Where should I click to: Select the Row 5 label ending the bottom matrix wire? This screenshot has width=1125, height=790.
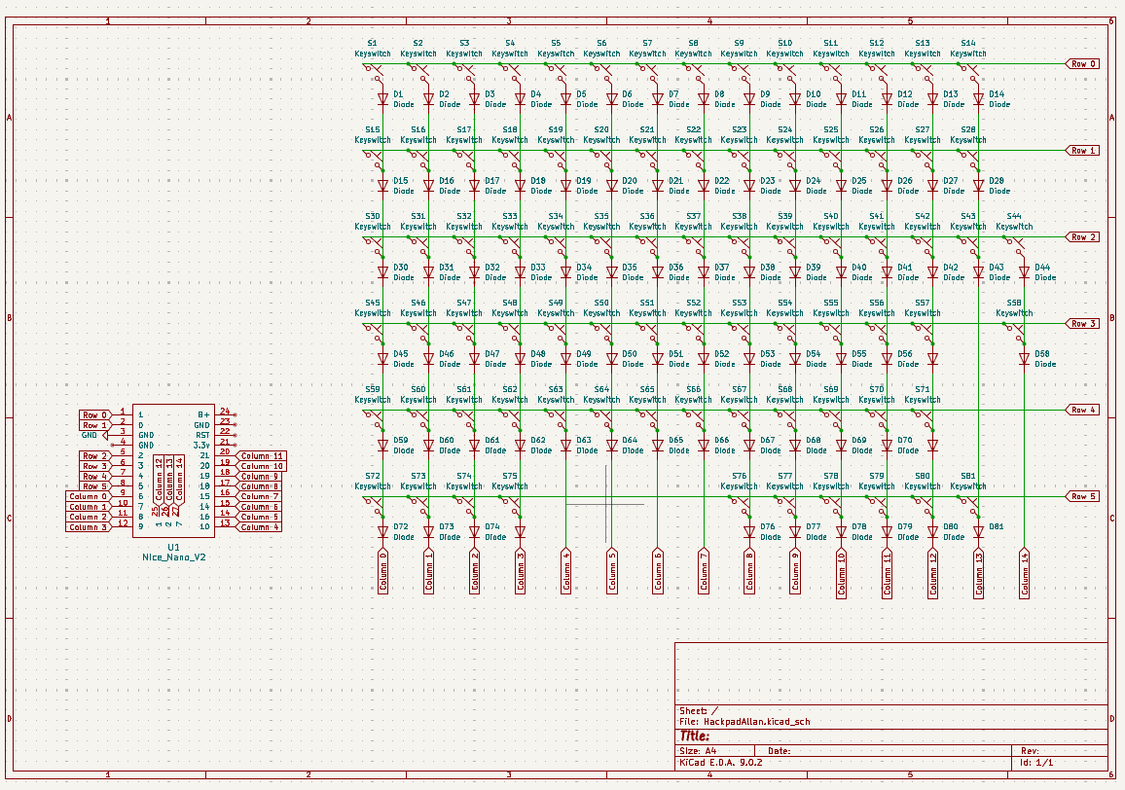point(1082,496)
